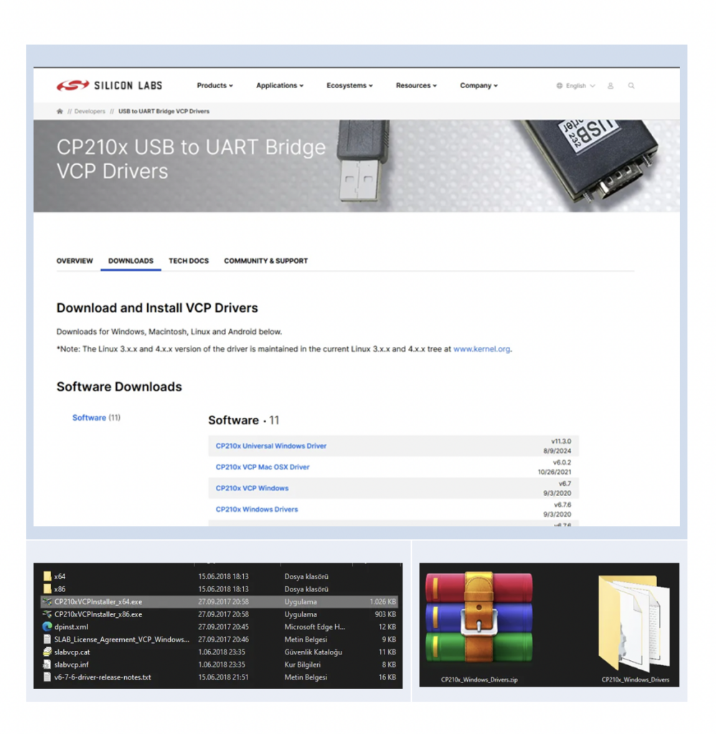The width and height of the screenshot is (716, 734).
Task: Select the Downloads tab
Action: 131,261
